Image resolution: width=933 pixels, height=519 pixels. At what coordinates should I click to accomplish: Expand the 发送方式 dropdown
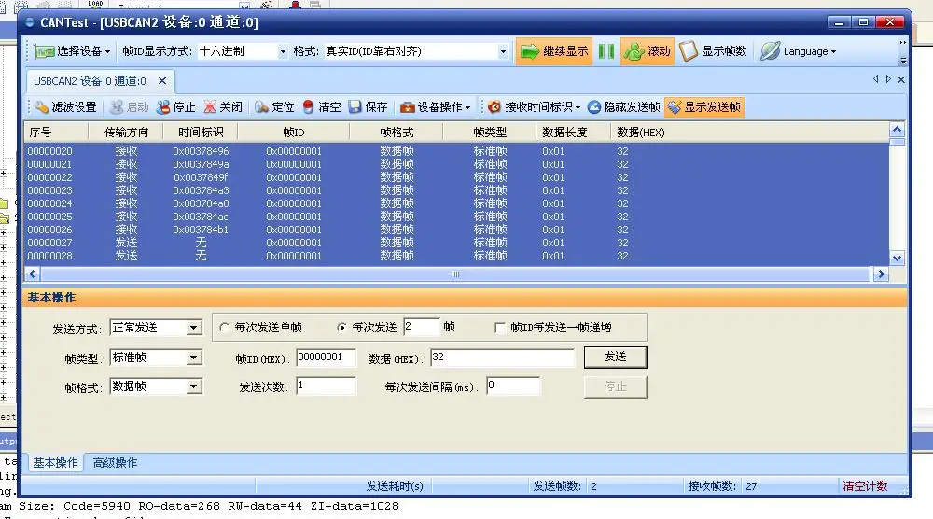(x=193, y=328)
